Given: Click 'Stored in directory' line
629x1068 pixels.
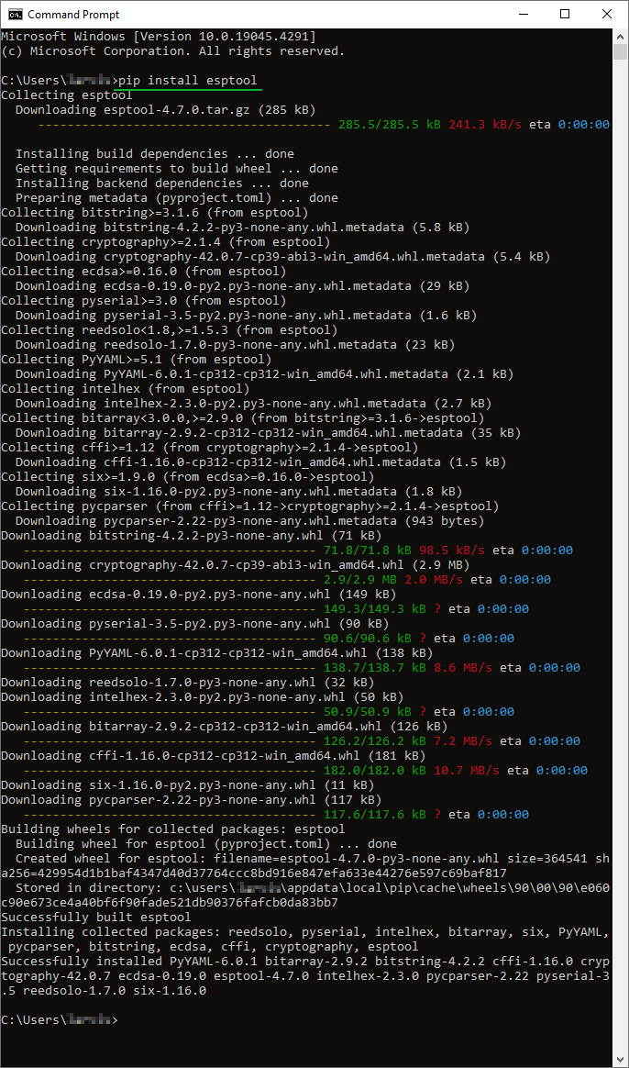Looking at the screenshot, I should point(305,895).
